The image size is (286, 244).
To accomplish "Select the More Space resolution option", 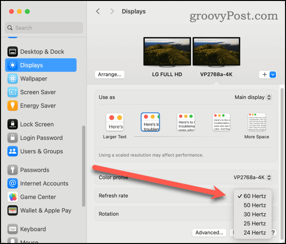I will click(x=257, y=122).
